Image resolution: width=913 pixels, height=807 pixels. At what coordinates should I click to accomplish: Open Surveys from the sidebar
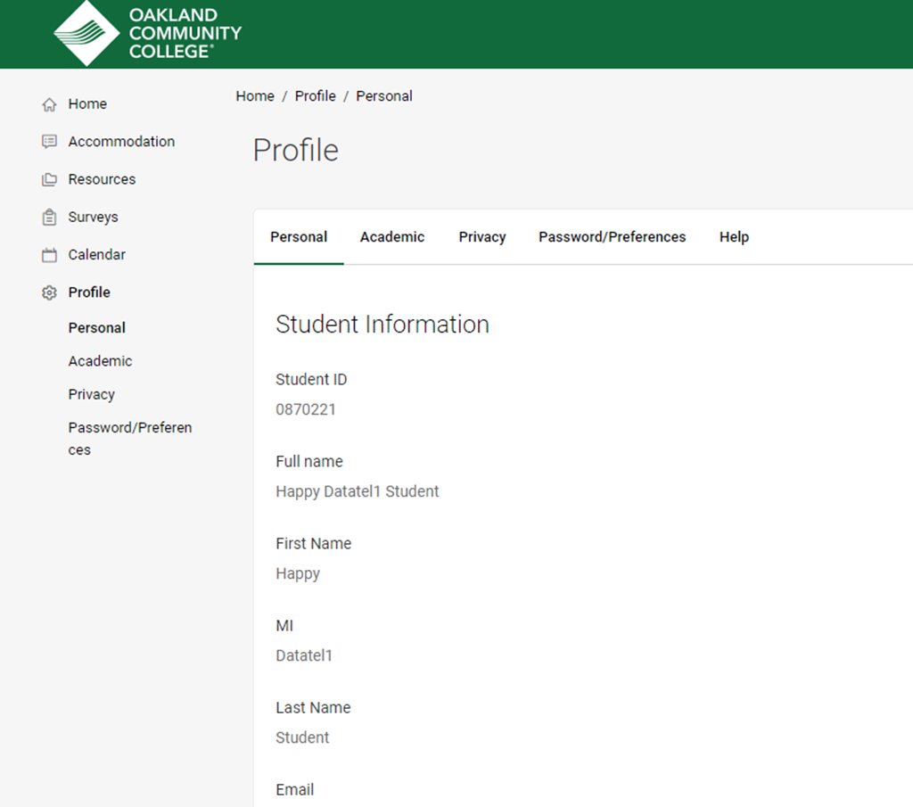point(93,218)
